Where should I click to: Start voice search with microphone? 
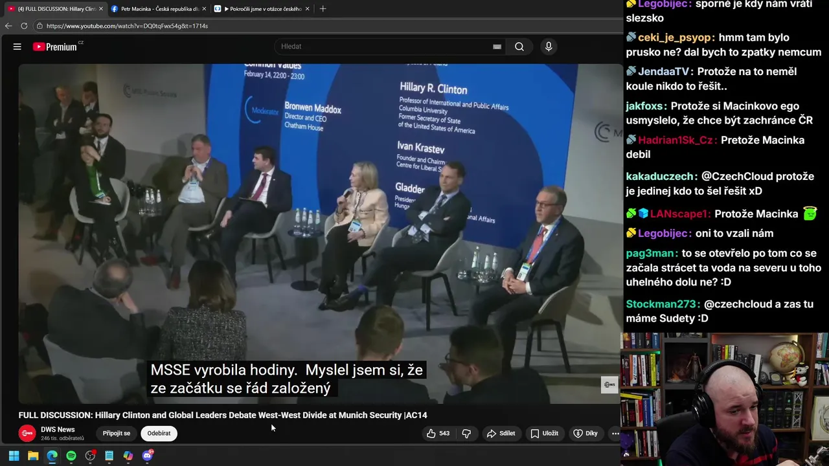[x=549, y=47]
